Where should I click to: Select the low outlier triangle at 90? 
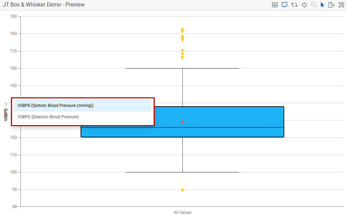(182, 190)
